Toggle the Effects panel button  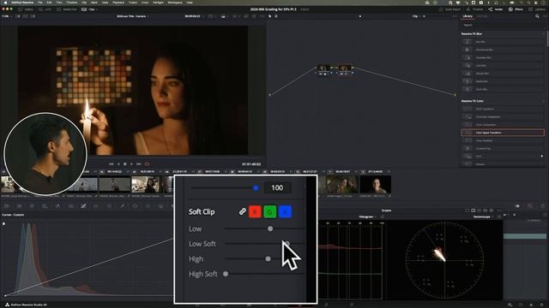coord(516,9)
